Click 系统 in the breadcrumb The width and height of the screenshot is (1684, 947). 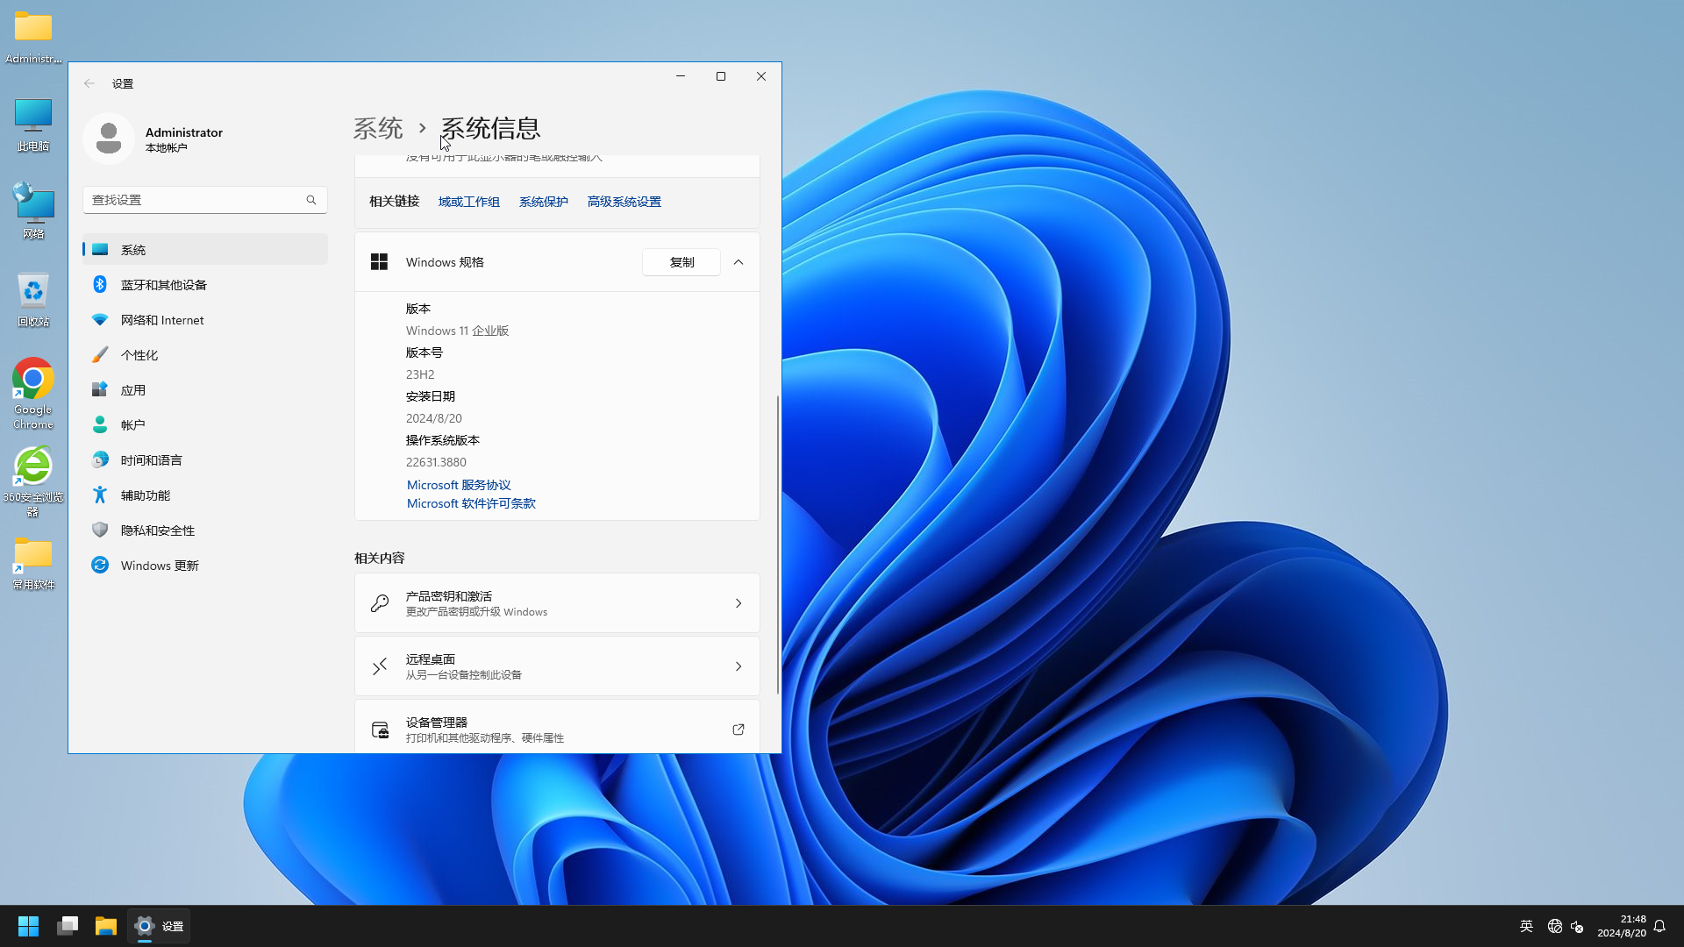click(378, 128)
